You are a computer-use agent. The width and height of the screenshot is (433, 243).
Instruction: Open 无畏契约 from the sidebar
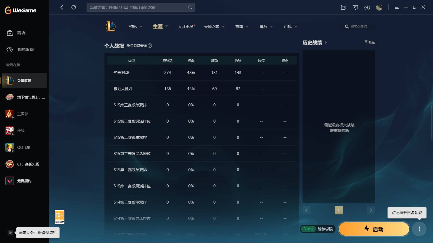coord(24,181)
